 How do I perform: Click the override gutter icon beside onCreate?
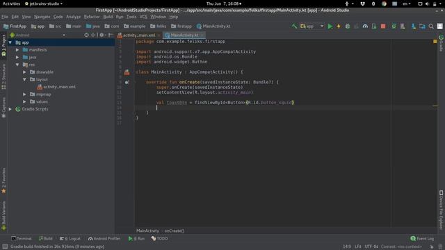pos(127,82)
